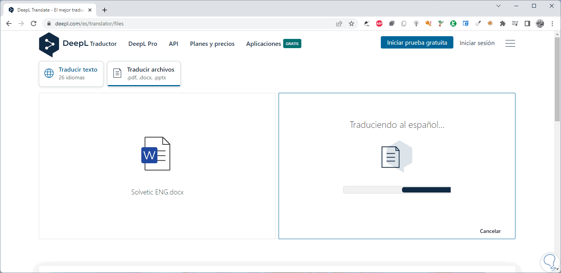The width and height of the screenshot is (561, 273).
Task: Cancel the translation with Cancelar
Action: point(490,231)
